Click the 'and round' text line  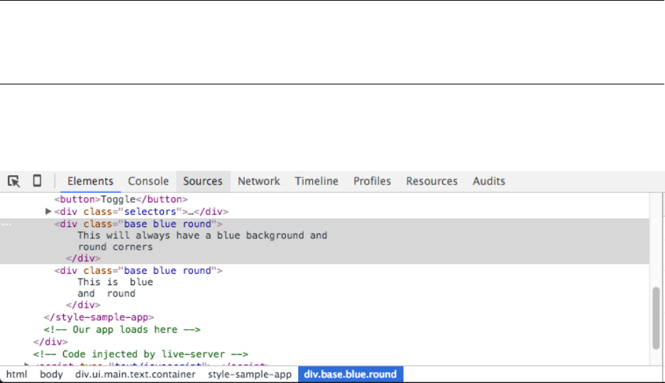(106, 294)
